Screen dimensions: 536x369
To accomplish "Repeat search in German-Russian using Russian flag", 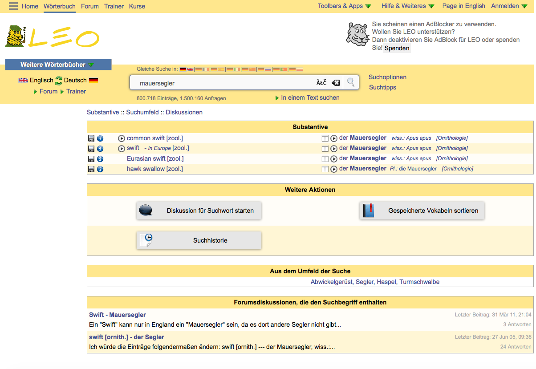I will 268,69.
